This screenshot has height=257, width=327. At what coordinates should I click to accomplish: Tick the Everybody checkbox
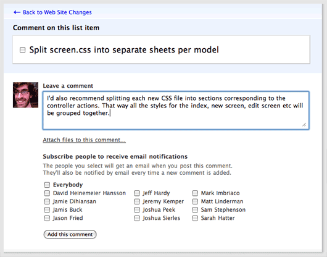tap(47, 185)
